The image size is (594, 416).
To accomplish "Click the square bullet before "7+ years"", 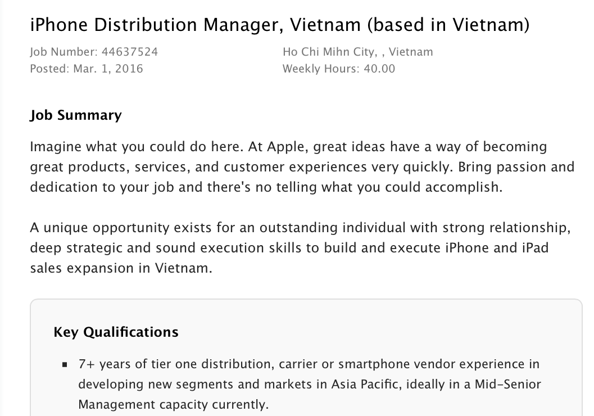I will click(x=65, y=364).
